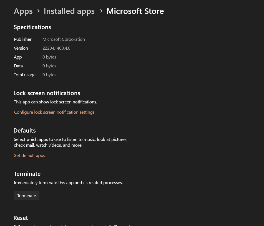264x226 pixels.
Task: Go back to the Apps breadcrumb
Action: coord(23,11)
